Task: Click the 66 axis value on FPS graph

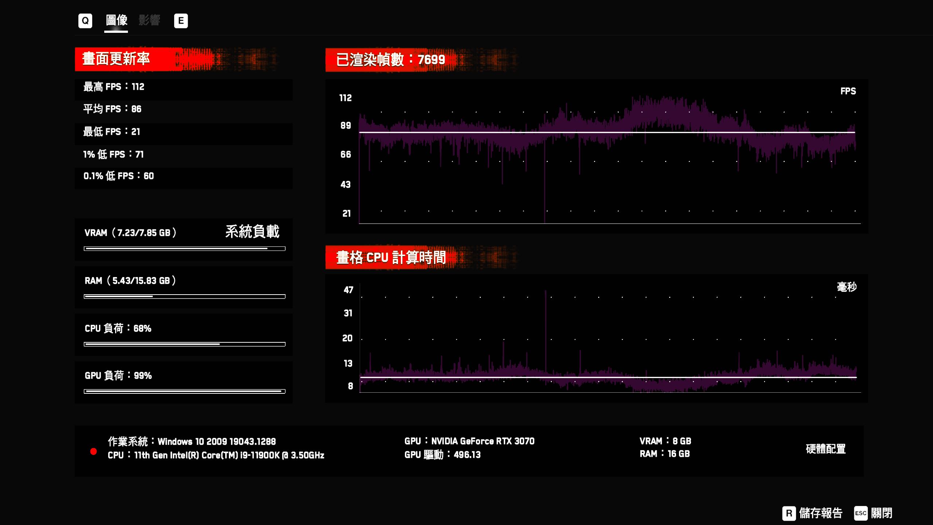Action: coord(346,154)
